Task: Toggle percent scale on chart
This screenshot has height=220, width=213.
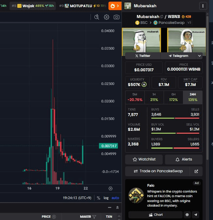Action: [98, 198]
